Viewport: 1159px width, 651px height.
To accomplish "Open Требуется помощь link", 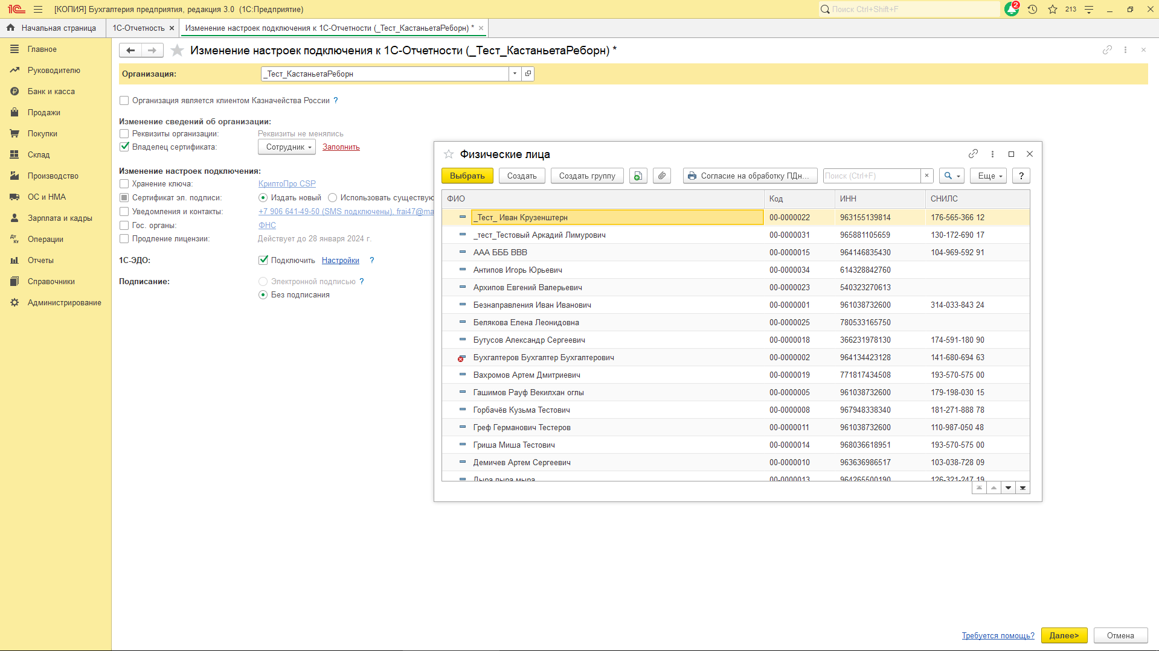I will coord(998,635).
